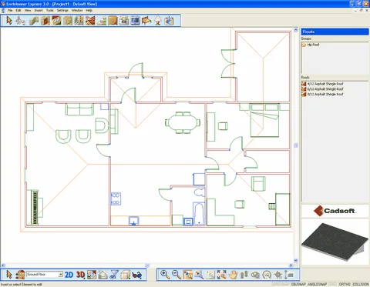
Task: Select the Floors tool
Action: click(x=68, y=21)
